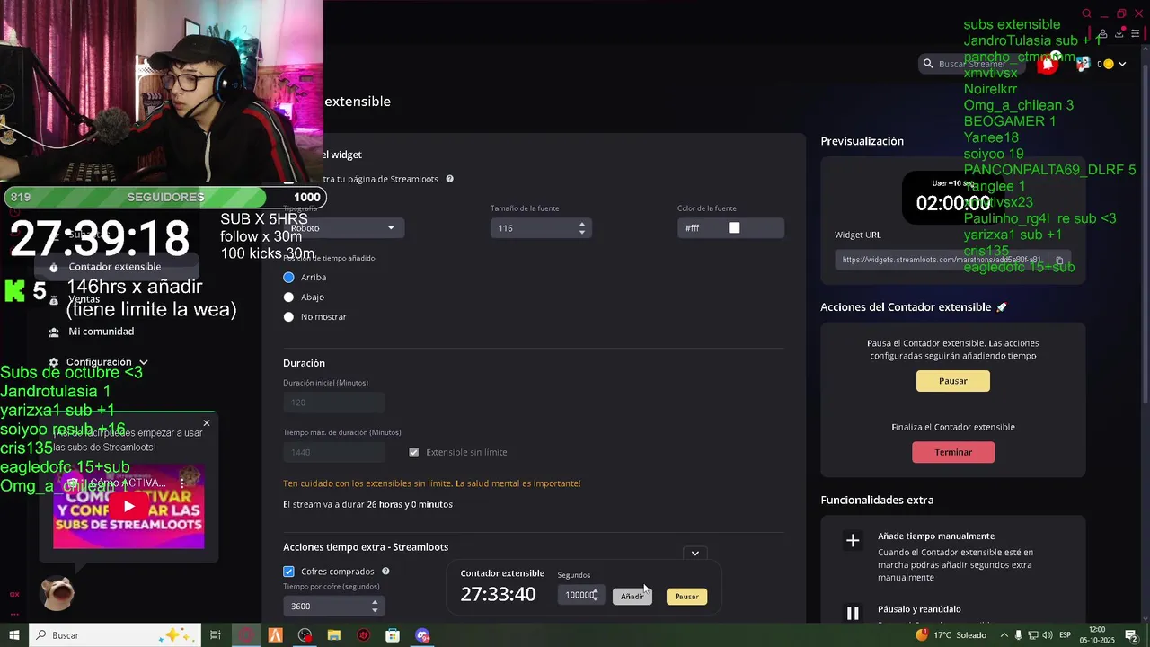
Task: Open File Explorer from the taskbar
Action: (334, 635)
